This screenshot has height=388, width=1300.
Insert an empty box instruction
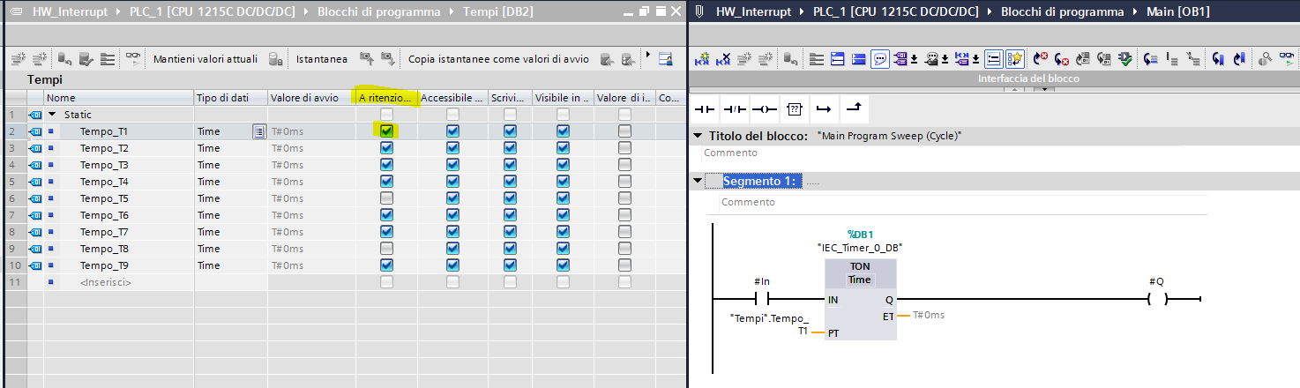[x=795, y=109]
